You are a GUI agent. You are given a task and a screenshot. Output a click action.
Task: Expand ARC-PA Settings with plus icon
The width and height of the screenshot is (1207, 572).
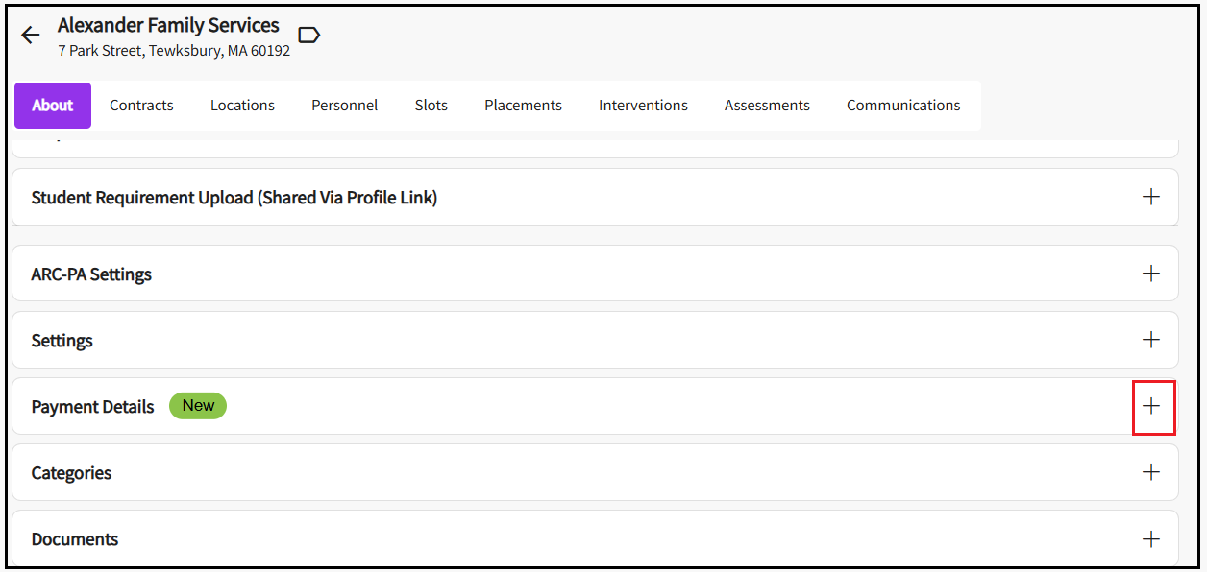click(x=1150, y=274)
